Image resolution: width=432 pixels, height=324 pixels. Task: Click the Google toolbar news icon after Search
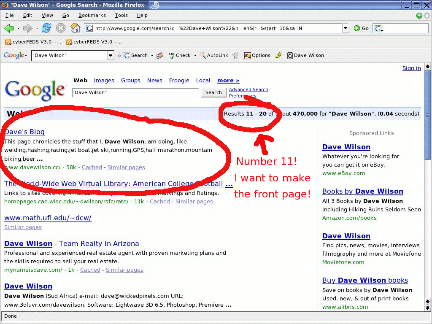[160, 56]
